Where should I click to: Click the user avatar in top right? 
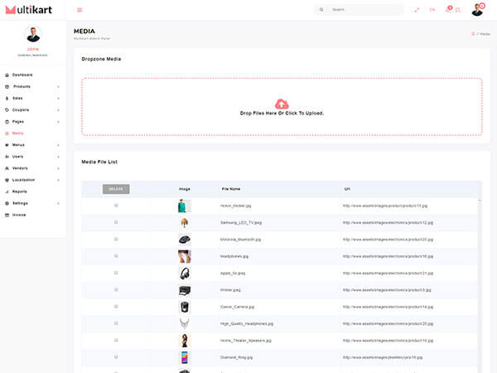coord(477,10)
